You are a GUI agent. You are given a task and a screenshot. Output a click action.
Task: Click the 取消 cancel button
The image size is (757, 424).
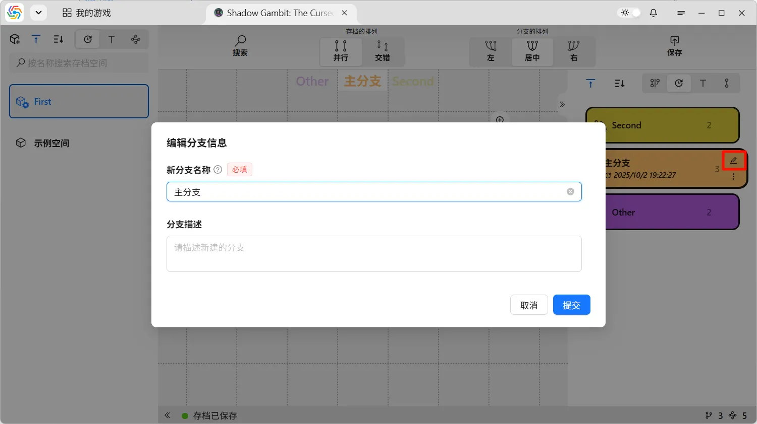pos(529,305)
